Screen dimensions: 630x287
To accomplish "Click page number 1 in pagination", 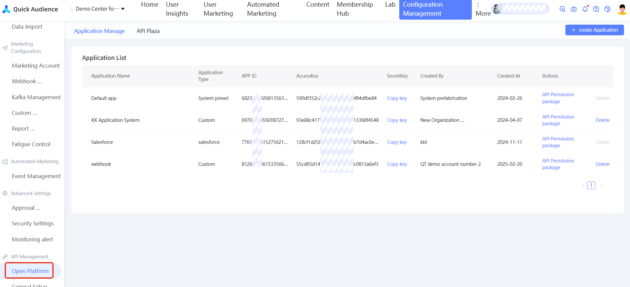I will [x=591, y=185].
